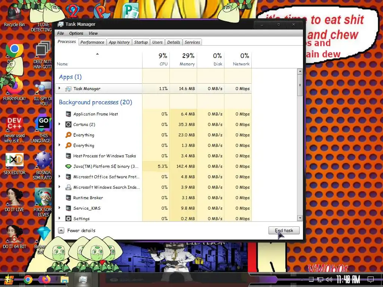Sort processes by Network column
The height and width of the screenshot is (287, 383).
(238, 59)
